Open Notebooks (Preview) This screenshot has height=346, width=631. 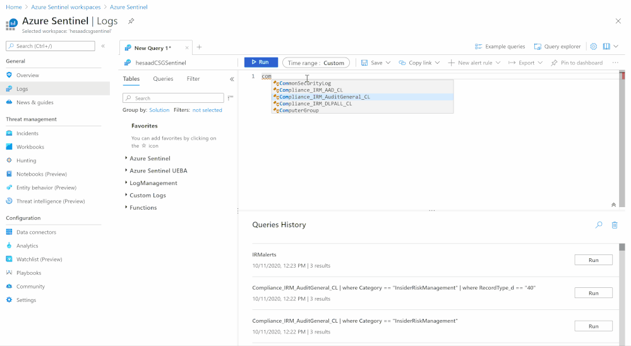[x=42, y=174]
